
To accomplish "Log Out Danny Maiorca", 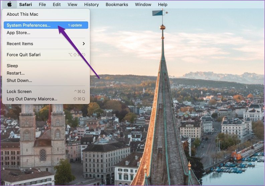I will coord(46,99).
